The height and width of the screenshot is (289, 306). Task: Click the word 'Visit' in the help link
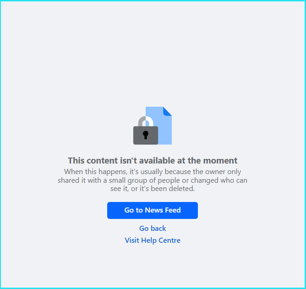pyautogui.click(x=132, y=240)
